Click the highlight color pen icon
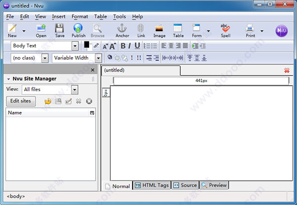 coord(96,45)
